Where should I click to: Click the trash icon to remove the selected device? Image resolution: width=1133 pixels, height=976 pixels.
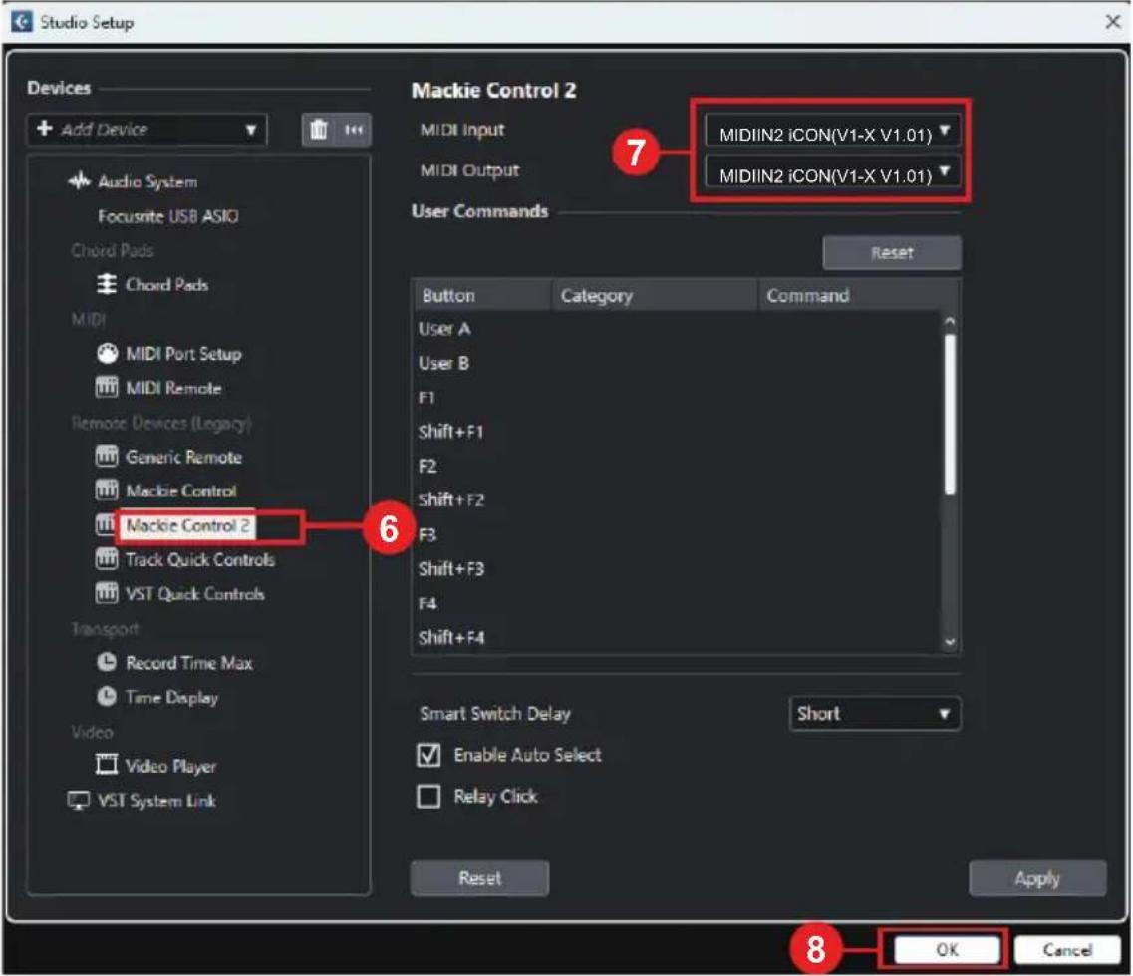coord(319,130)
